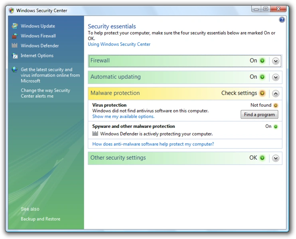Open the Internet Options link in sidebar
This screenshot has width=296, height=239.
[37, 56]
